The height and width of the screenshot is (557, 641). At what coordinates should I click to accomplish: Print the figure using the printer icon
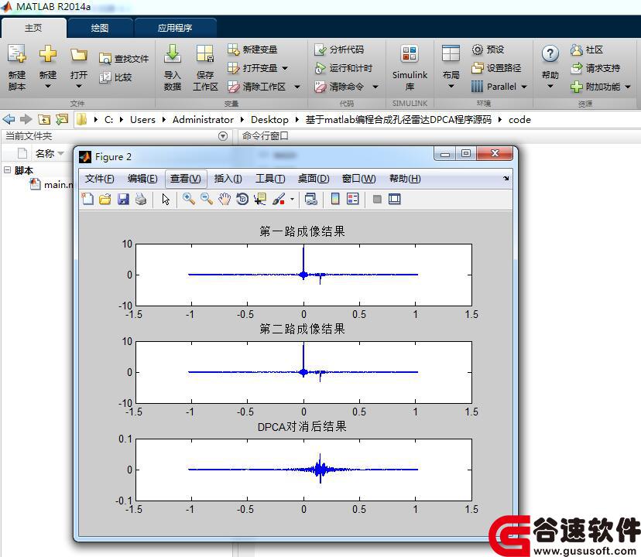(141, 199)
